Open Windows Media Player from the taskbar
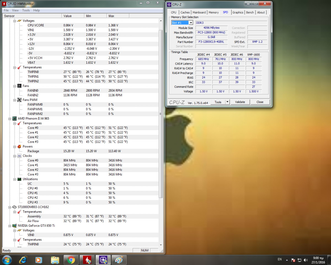This screenshot has width=331, height=265. point(39,260)
